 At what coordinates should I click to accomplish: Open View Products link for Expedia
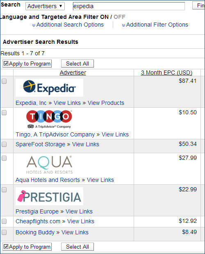tap(106, 103)
